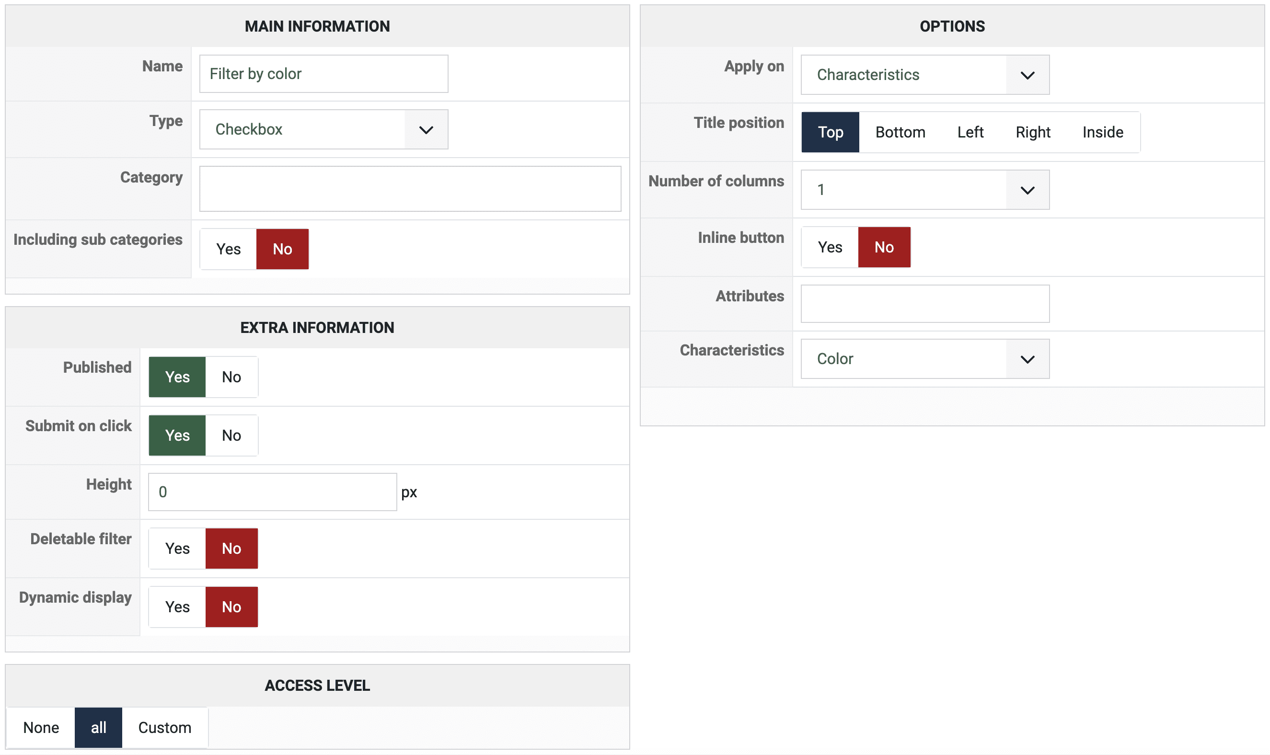Set Published to No
The width and height of the screenshot is (1270, 755).
pos(231,377)
